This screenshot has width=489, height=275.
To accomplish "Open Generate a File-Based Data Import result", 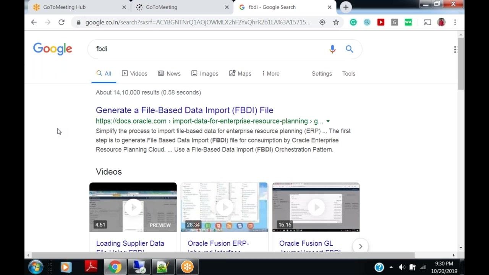I will pyautogui.click(x=185, y=110).
